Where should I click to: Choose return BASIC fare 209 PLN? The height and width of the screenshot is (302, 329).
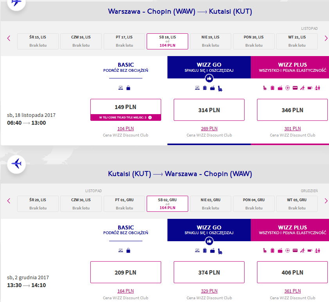click(126, 272)
